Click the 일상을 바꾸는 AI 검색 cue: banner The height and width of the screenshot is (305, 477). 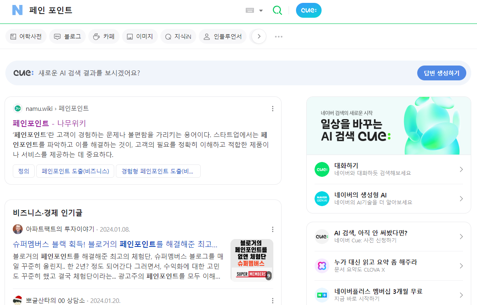[x=388, y=126]
